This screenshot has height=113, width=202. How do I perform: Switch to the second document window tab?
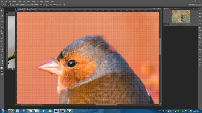click(x=11, y=13)
